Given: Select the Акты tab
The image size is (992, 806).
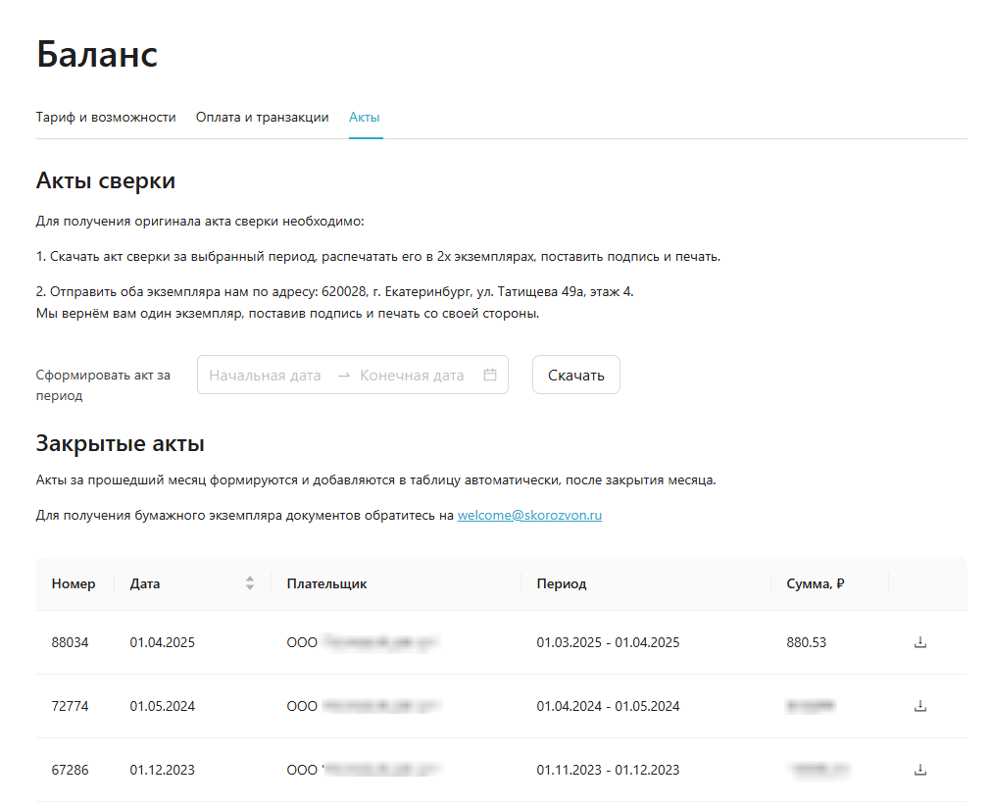Looking at the screenshot, I should click(x=364, y=116).
